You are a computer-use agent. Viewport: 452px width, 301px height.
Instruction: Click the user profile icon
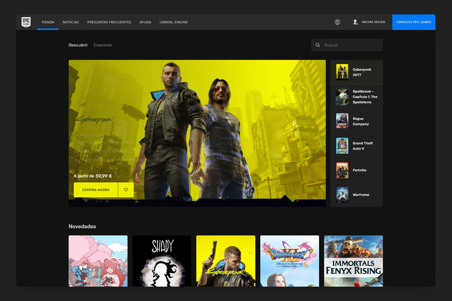[355, 22]
